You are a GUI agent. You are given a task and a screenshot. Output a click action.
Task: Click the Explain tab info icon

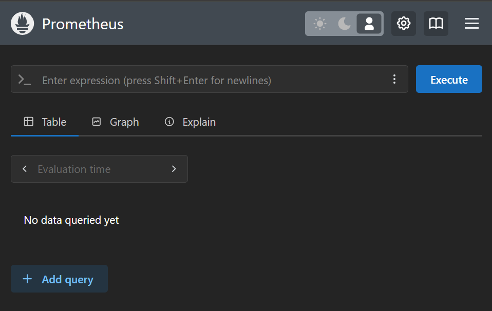pyautogui.click(x=169, y=122)
